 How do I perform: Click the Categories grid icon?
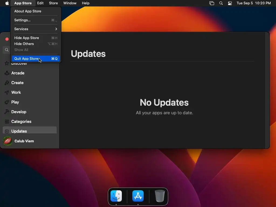pyautogui.click(x=7, y=122)
